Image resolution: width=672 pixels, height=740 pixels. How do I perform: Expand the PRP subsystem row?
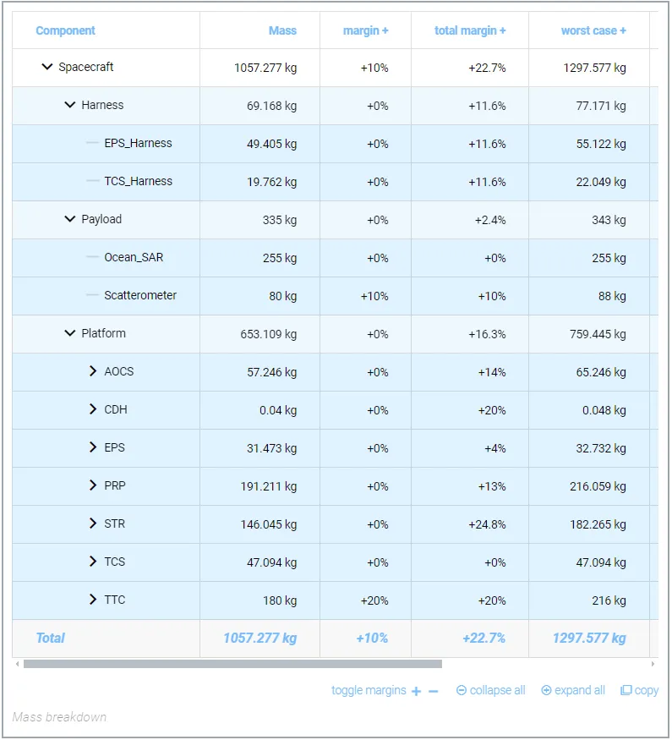(x=93, y=485)
